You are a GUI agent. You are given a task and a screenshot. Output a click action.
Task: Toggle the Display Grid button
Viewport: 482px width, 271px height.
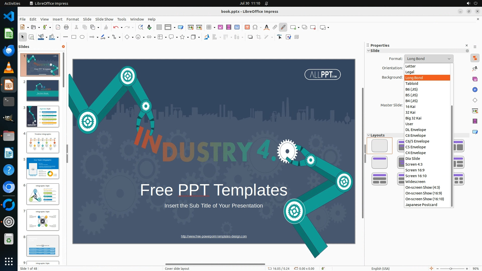tap(159, 27)
